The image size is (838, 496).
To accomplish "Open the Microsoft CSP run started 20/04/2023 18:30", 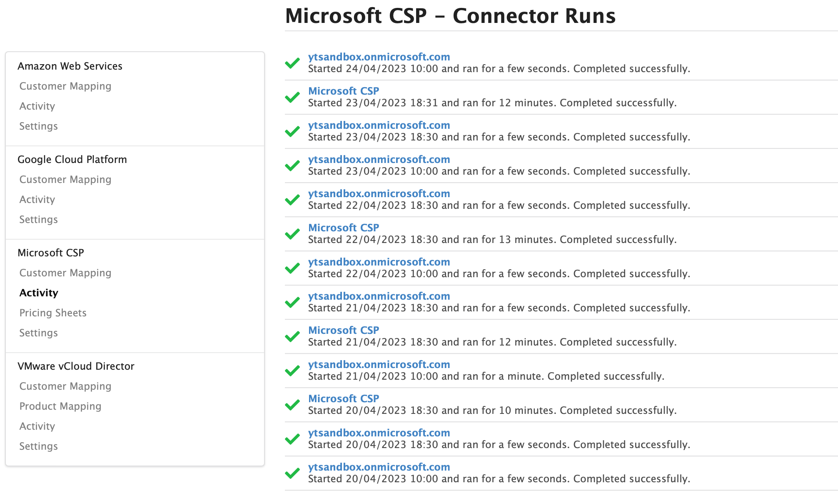I will pyautogui.click(x=344, y=398).
